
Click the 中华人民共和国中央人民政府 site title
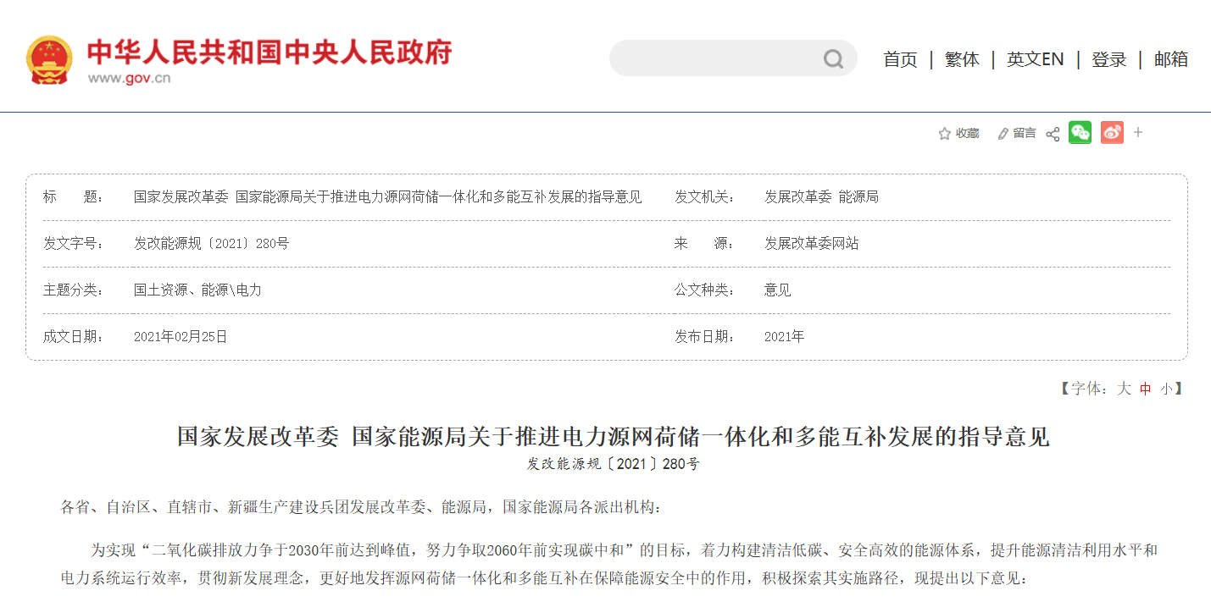[269, 52]
